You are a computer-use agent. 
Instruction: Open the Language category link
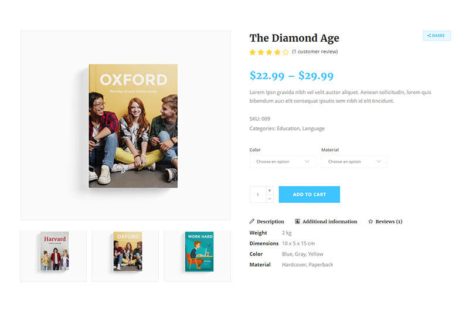(x=313, y=128)
